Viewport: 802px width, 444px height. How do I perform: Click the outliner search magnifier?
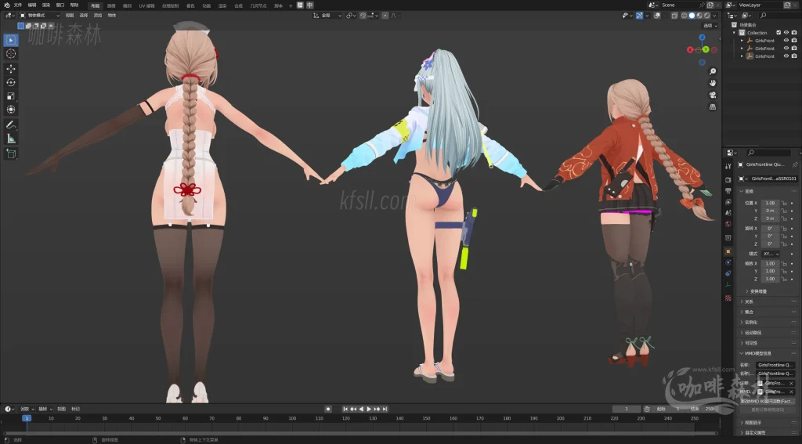pyautogui.click(x=763, y=16)
